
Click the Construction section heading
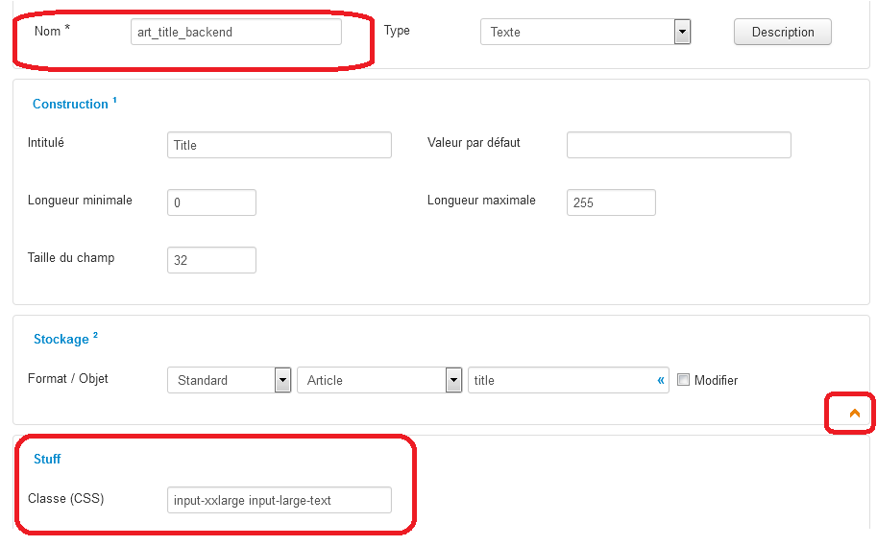(70, 104)
